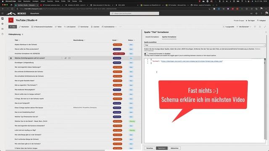Click browser back arrow
The image size is (269, 151).
point(3,9)
